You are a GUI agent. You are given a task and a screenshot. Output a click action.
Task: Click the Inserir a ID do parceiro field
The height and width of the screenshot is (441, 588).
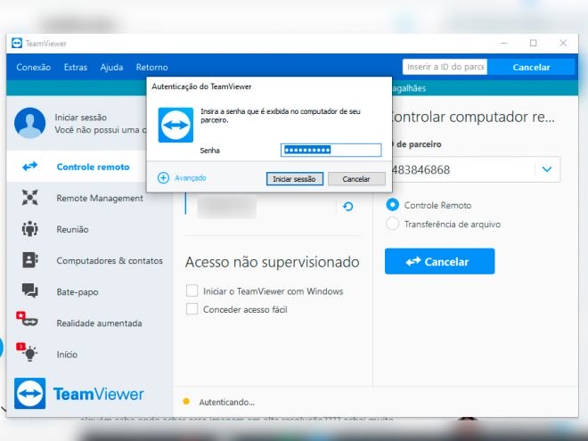(445, 67)
